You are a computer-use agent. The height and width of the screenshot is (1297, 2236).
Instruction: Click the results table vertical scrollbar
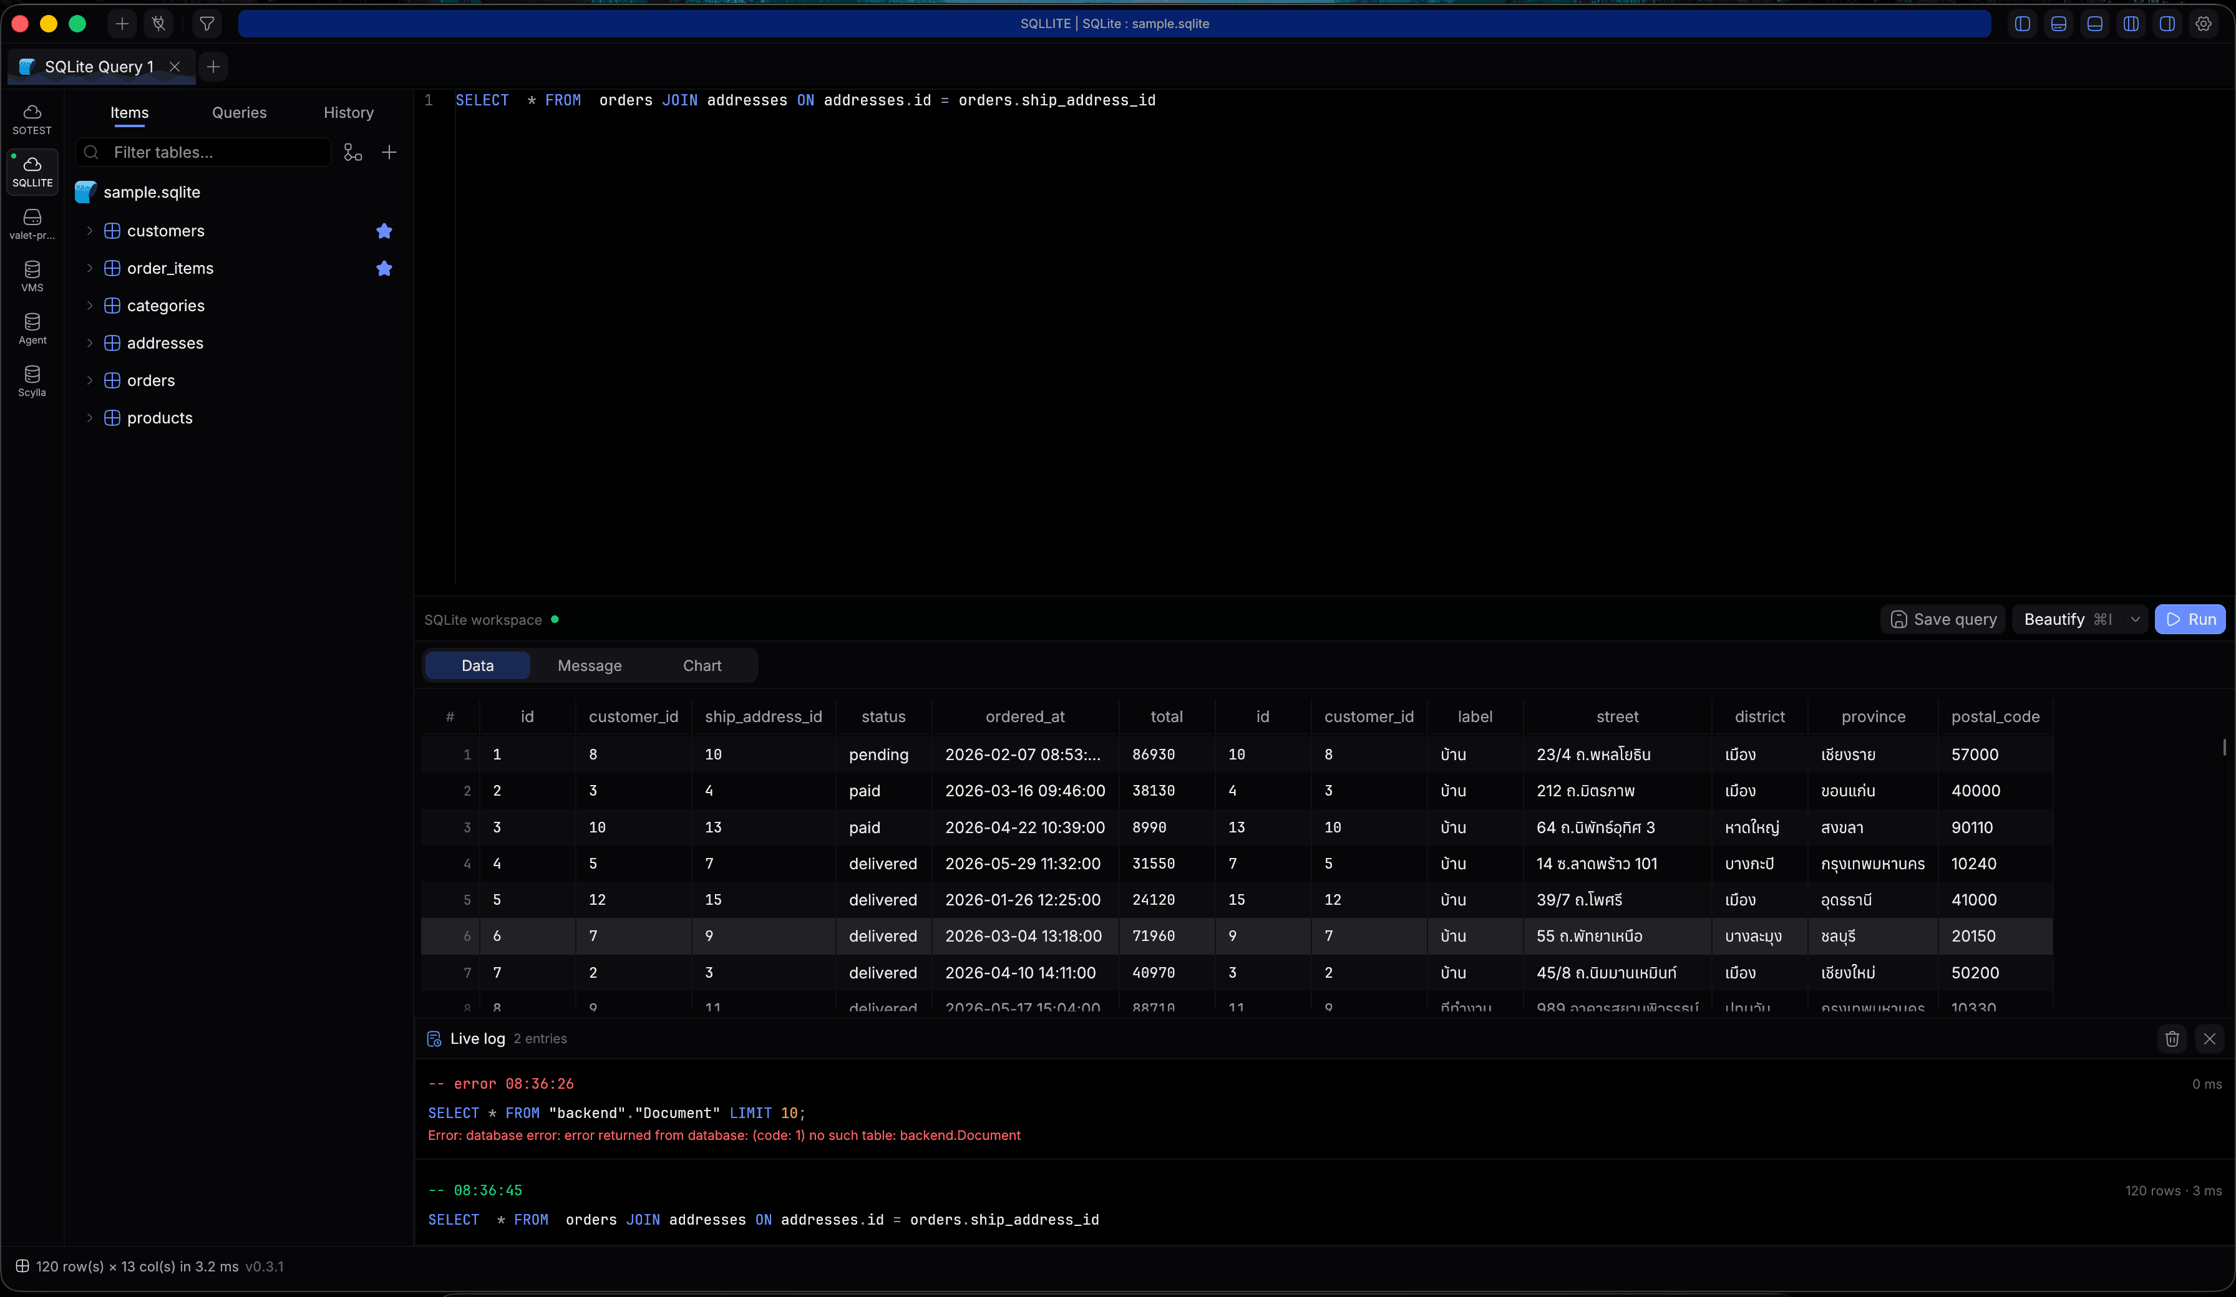pos(2225,747)
